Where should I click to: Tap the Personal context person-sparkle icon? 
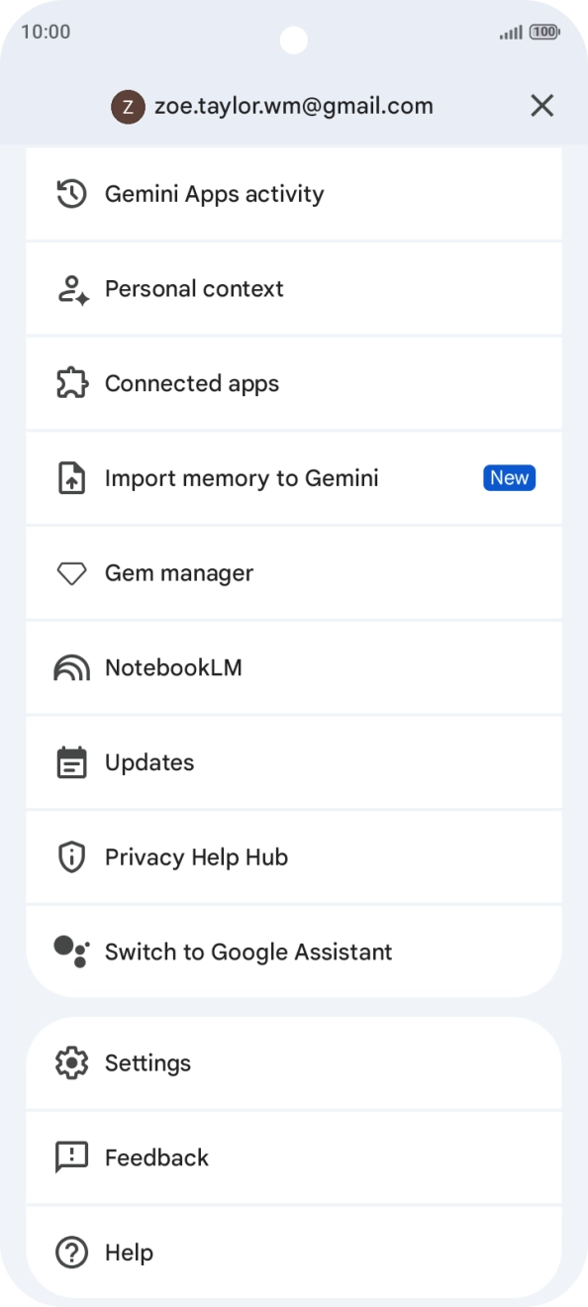pos(72,289)
